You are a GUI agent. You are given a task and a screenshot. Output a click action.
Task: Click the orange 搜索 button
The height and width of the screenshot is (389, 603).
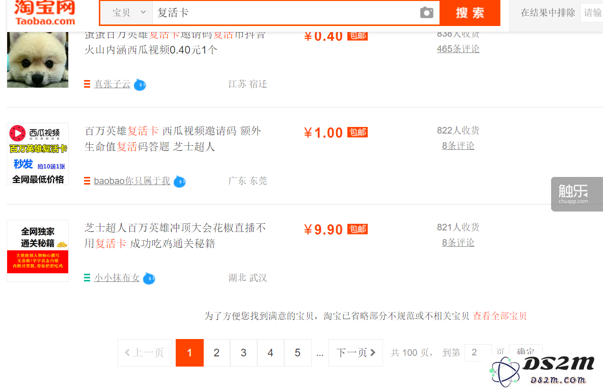click(x=470, y=13)
